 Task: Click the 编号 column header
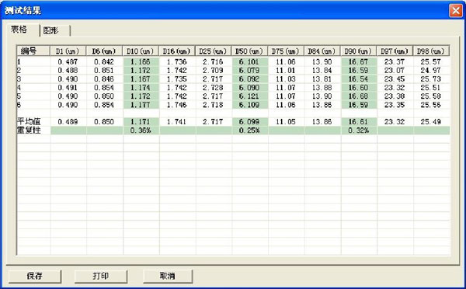click(33, 51)
